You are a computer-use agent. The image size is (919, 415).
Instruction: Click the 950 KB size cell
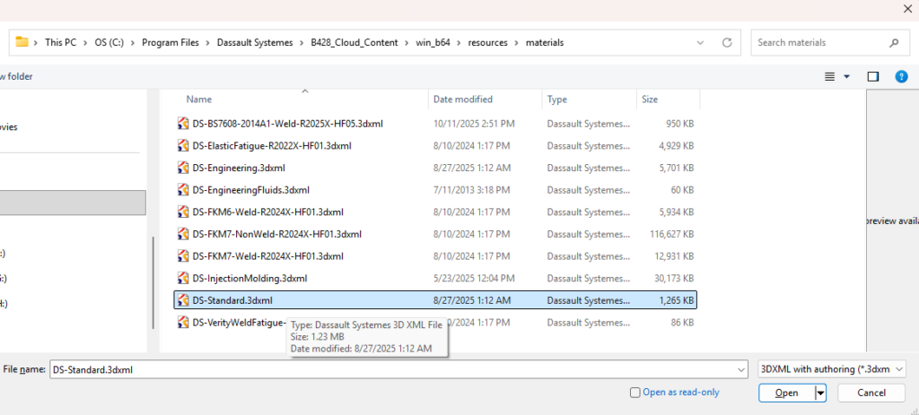coord(680,124)
